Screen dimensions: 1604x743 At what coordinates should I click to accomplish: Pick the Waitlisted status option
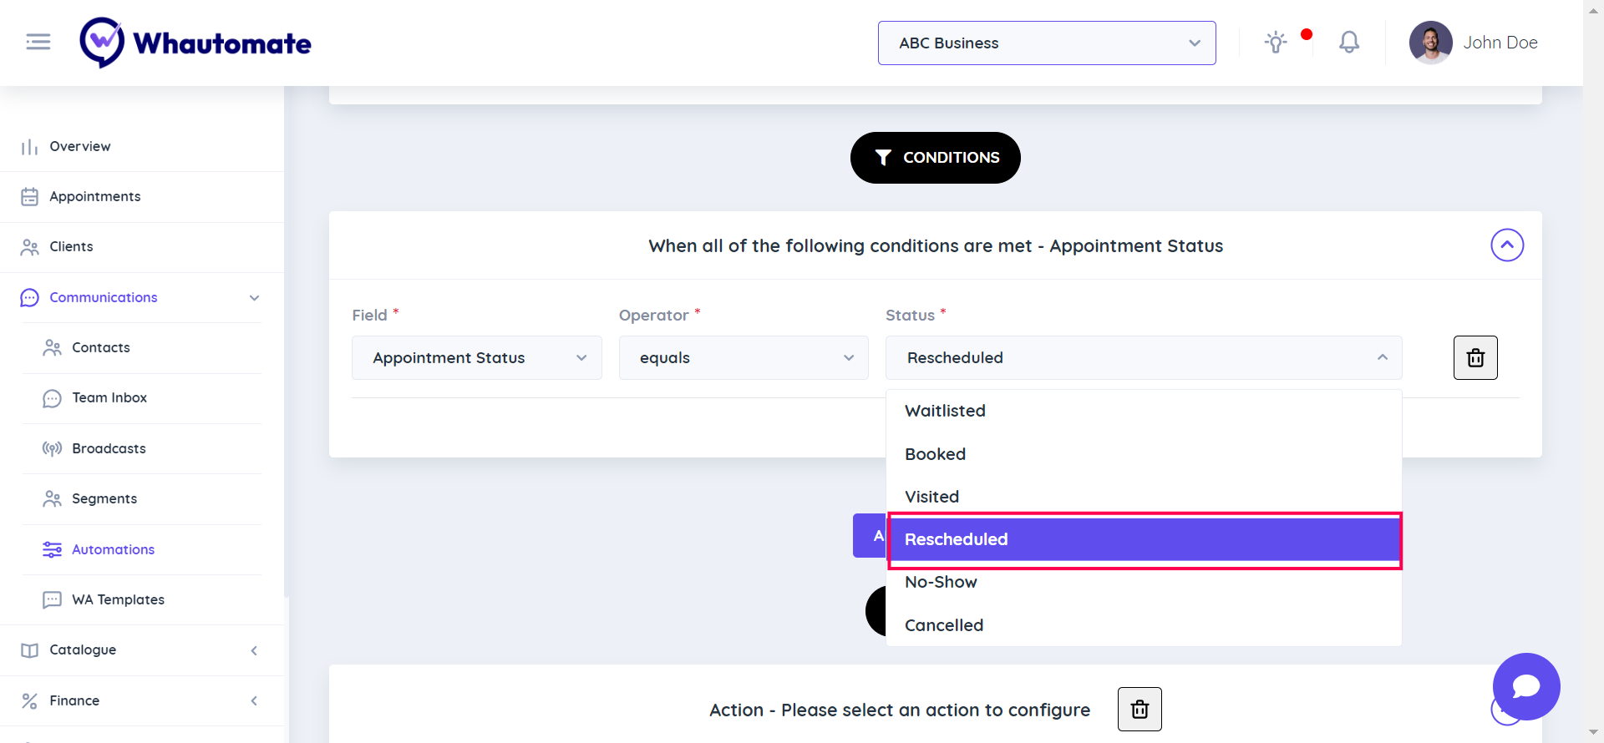click(945, 411)
